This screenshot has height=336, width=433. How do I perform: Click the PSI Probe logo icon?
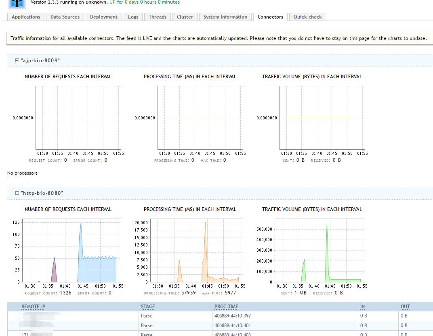tap(17, 4)
